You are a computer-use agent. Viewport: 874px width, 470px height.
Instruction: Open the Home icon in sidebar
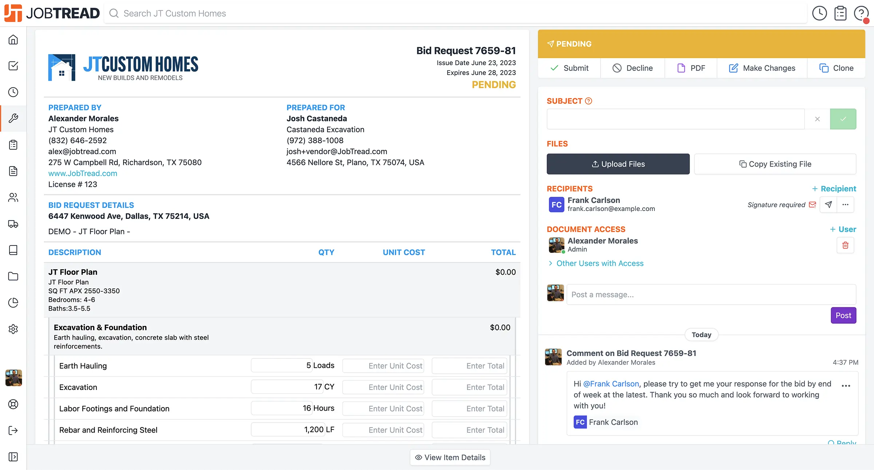(x=13, y=40)
